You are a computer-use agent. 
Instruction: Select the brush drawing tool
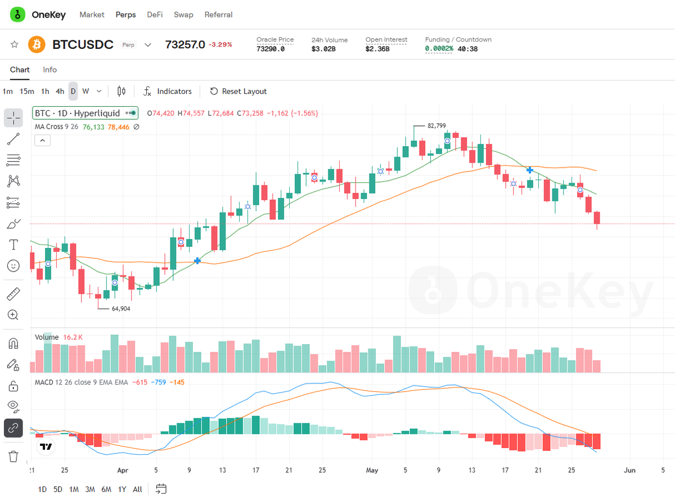13,223
